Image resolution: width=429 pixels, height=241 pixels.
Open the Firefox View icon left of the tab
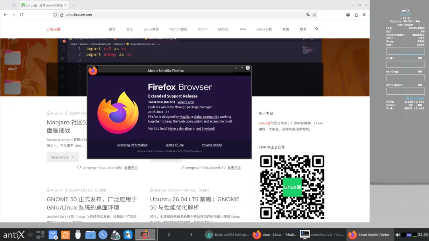(14, 5)
